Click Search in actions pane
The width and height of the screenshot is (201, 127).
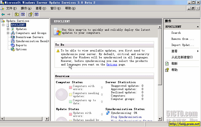pyautogui.click(x=176, y=33)
